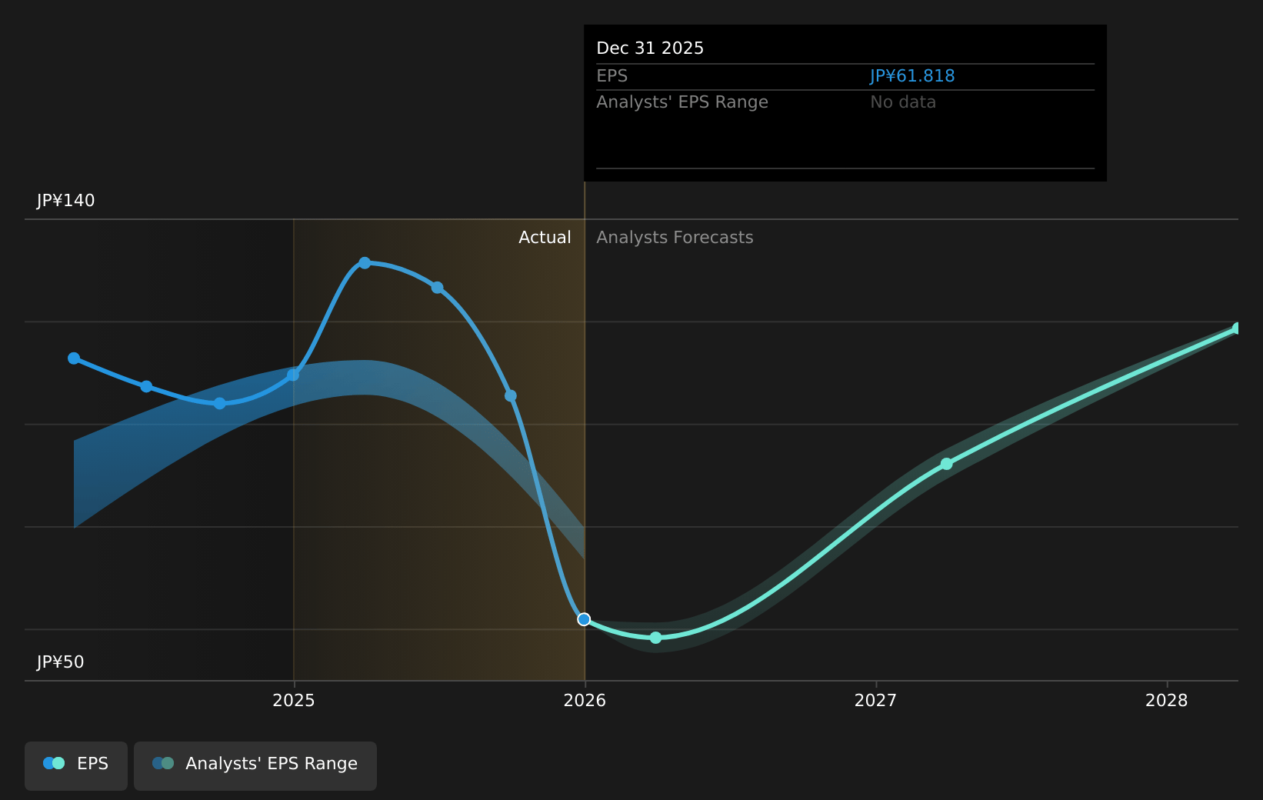
Task: Click the 2025 x-axis label
Action: tap(294, 700)
